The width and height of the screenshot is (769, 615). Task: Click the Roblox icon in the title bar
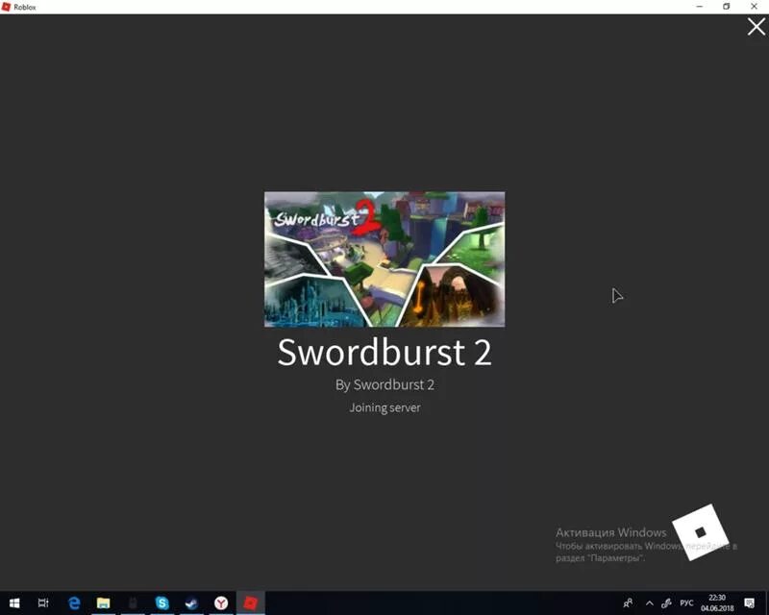point(6,7)
